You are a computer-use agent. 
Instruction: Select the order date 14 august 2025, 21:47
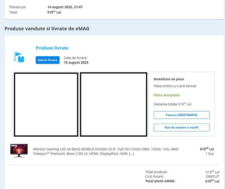pyautogui.click(x=65, y=7)
